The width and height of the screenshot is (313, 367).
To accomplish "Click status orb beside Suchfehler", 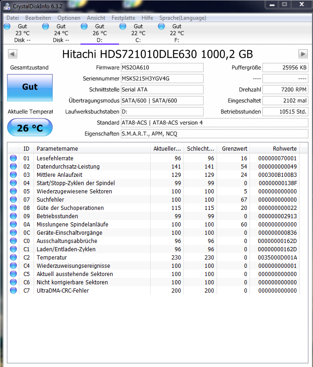I will 13,199.
